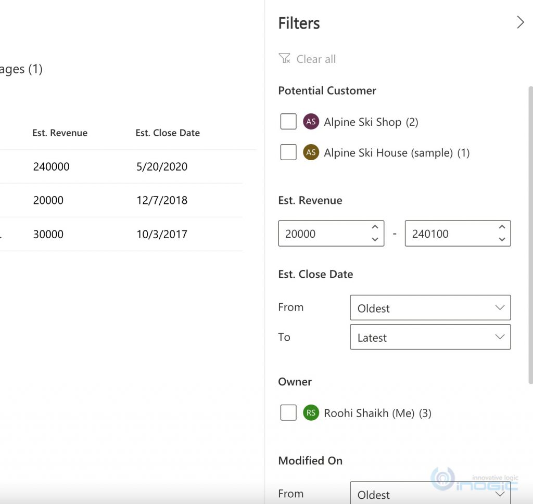
Task: Enable the Roohi Shaikh (Me) owner checkbox
Action: click(288, 413)
